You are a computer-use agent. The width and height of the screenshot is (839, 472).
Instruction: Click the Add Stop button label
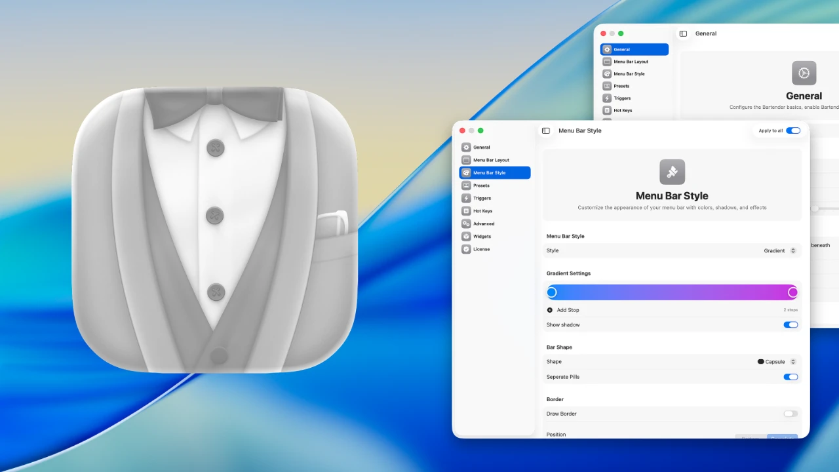click(568, 310)
